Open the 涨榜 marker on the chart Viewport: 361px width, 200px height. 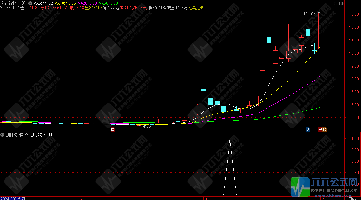pos(322,130)
